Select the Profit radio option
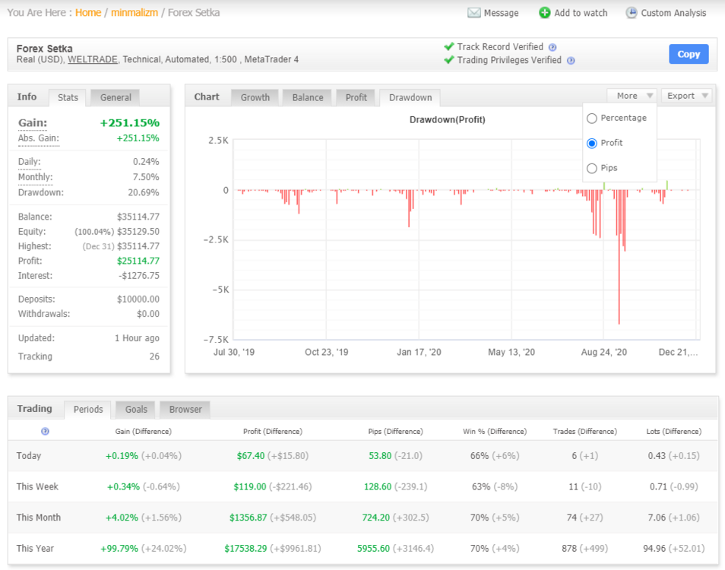 point(592,144)
